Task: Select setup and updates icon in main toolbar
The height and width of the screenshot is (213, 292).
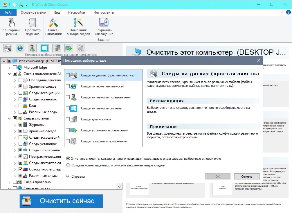Action: coord(69,48)
